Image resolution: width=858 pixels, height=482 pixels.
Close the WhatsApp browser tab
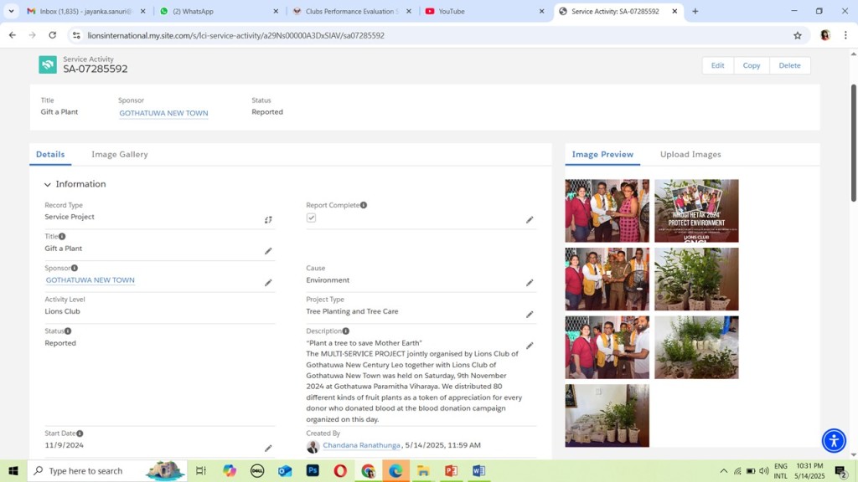[x=276, y=11]
